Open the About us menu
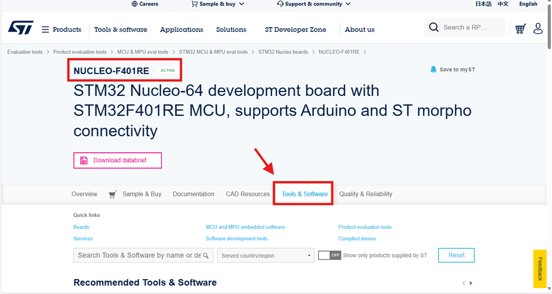This screenshot has height=294, width=552. click(x=360, y=29)
